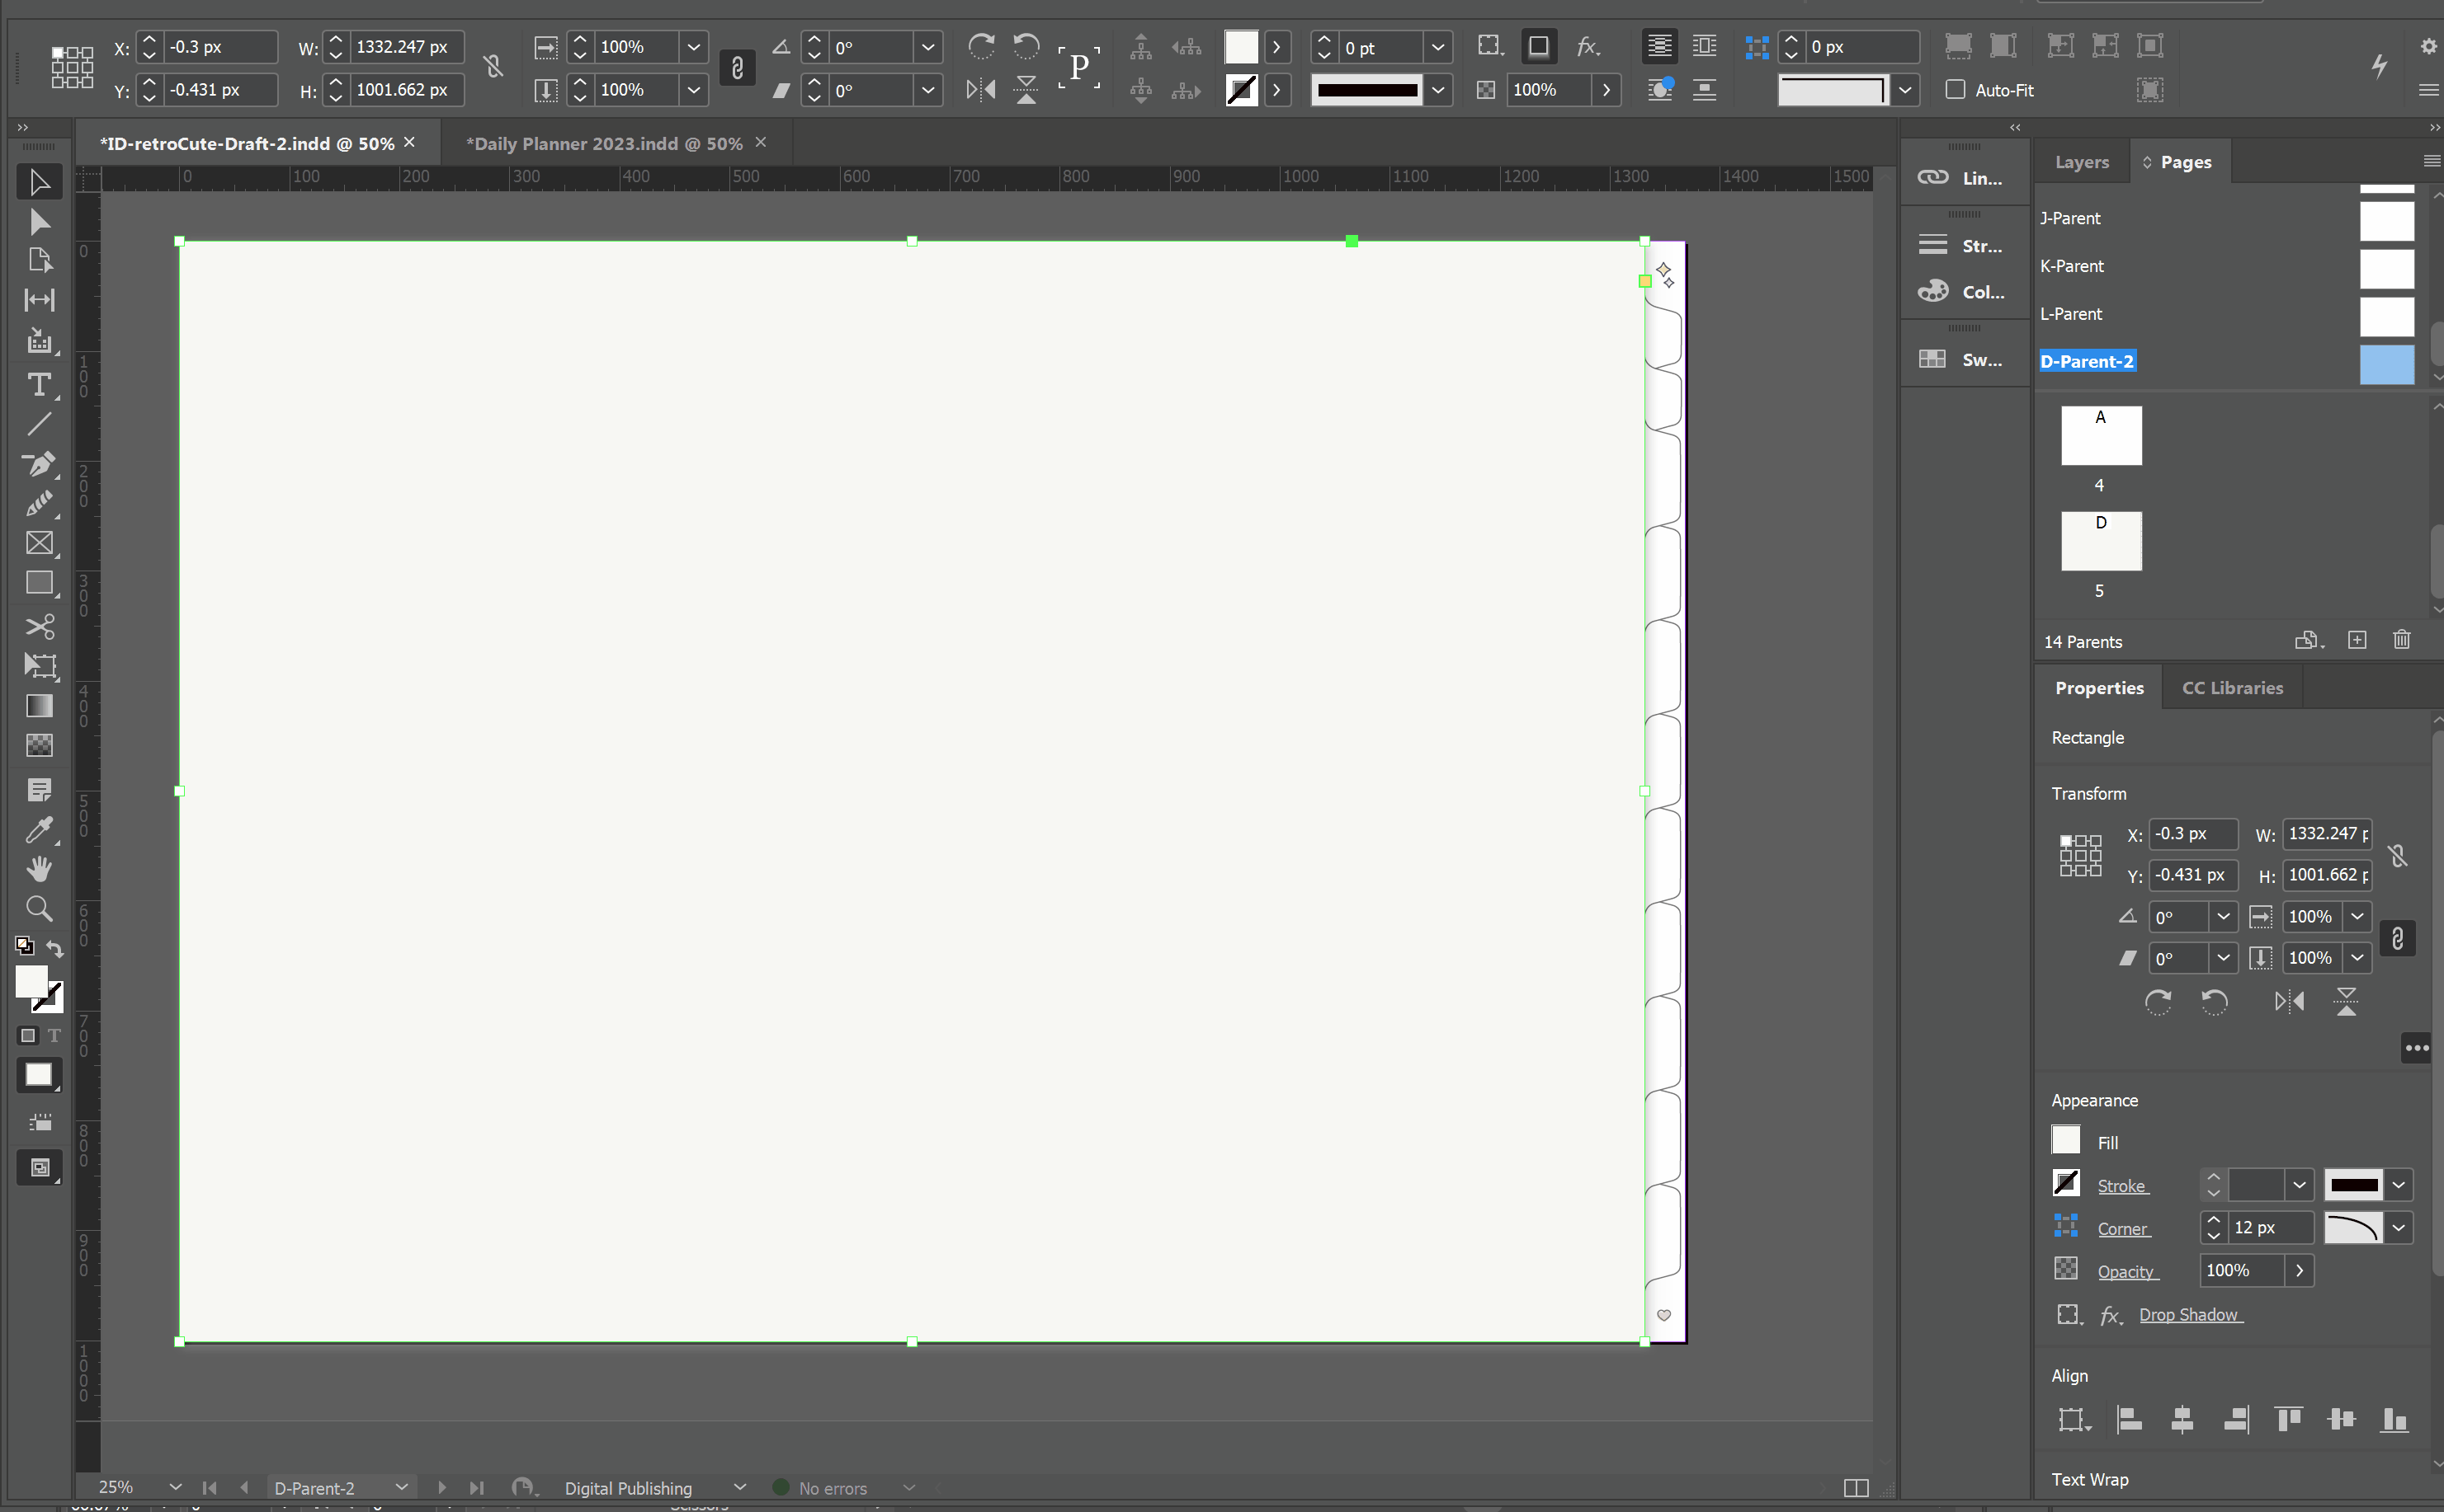Select the Eyedropper tool
2444x1512 pixels.
pos(39,829)
